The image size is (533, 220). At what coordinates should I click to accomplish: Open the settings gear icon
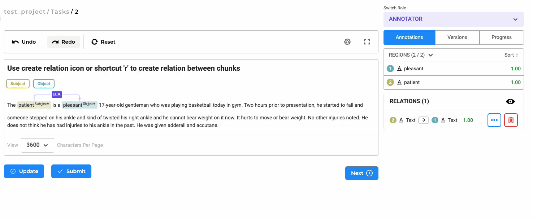pos(347,42)
